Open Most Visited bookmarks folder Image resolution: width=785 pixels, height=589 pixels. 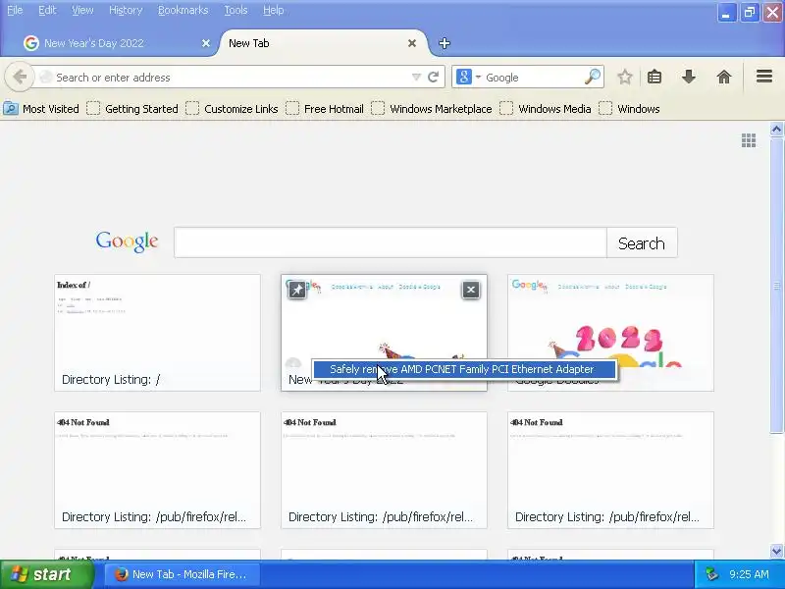point(41,109)
